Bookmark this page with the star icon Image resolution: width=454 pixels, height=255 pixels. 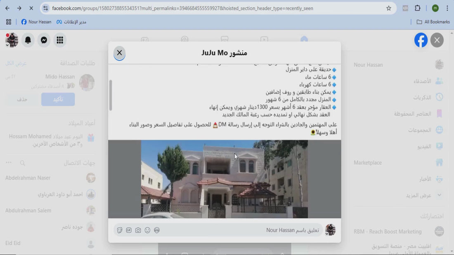[x=388, y=8]
